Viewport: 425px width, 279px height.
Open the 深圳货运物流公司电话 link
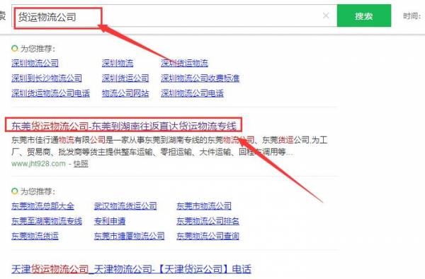click(x=50, y=93)
